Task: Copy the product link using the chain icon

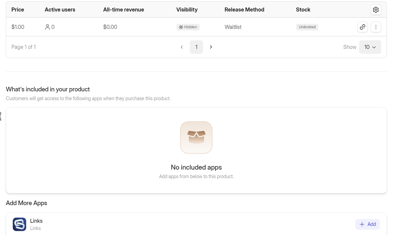Action: click(362, 27)
